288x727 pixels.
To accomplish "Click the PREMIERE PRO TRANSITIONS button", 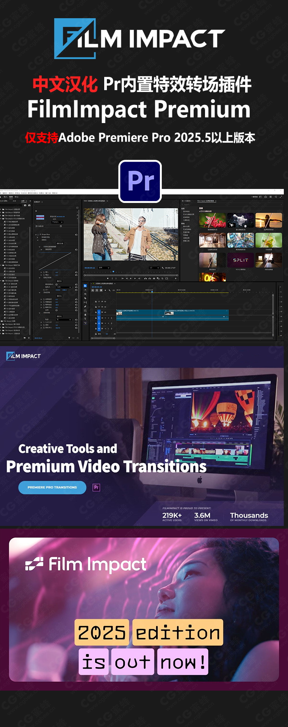I will point(52,487).
